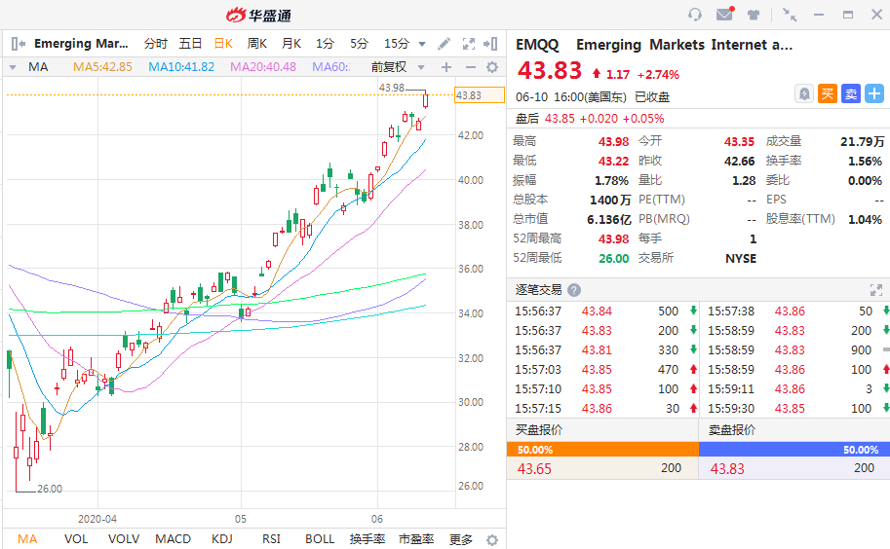Open customer service headset icon
Viewport: 890px width, 549px height.
coord(695,15)
